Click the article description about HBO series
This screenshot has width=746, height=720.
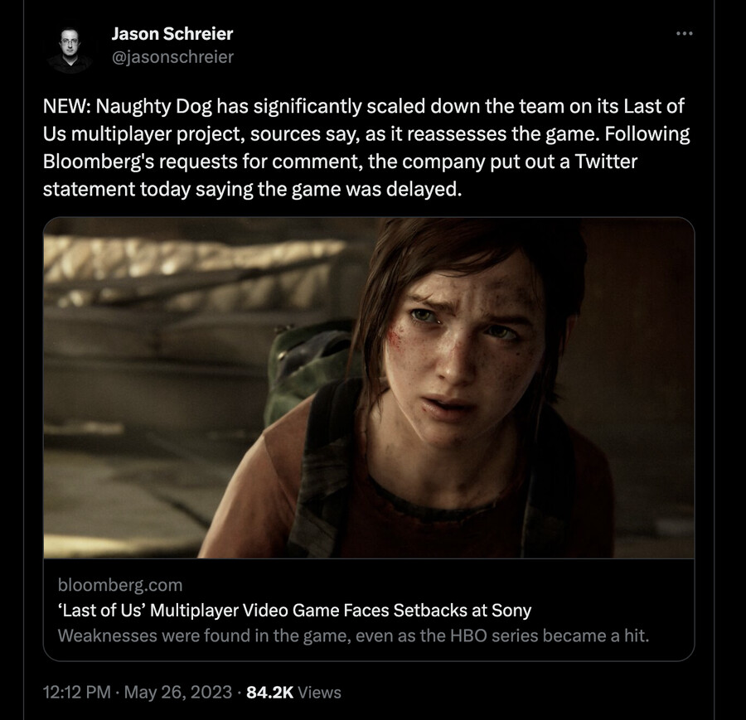tap(353, 635)
